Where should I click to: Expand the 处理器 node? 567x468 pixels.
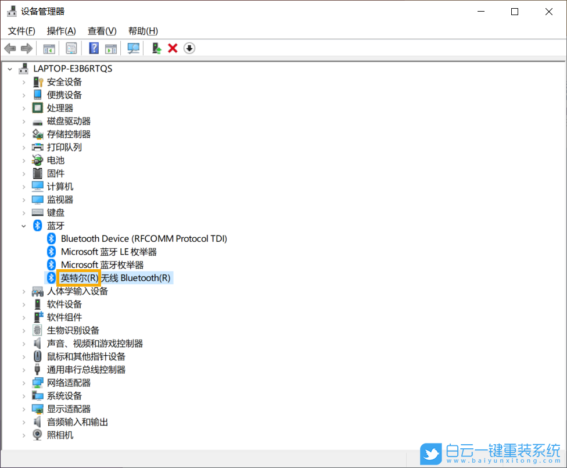click(24, 108)
